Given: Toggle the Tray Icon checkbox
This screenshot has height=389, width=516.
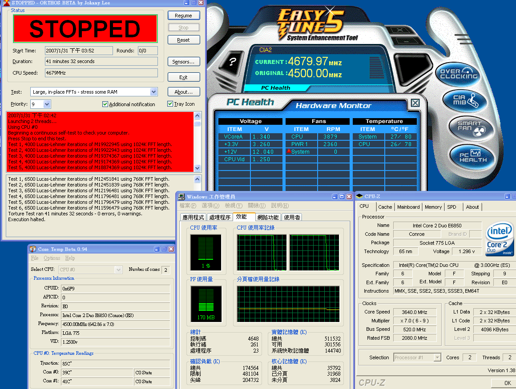Looking at the screenshot, I should (x=170, y=104).
